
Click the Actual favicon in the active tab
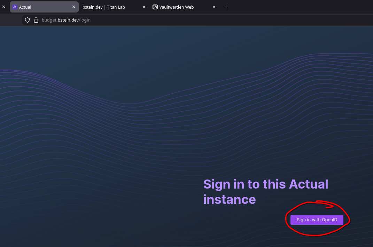pos(15,7)
